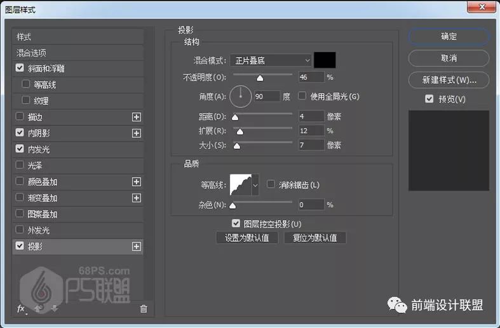Image resolution: width=500 pixels, height=328 pixels.
Task: Open the black shadow color swatch
Action: (325, 60)
